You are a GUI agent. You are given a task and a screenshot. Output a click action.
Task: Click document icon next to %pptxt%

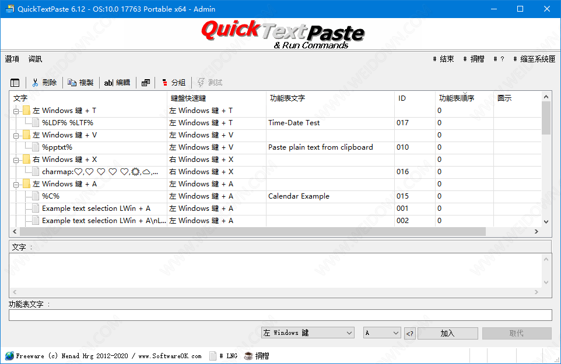click(36, 147)
